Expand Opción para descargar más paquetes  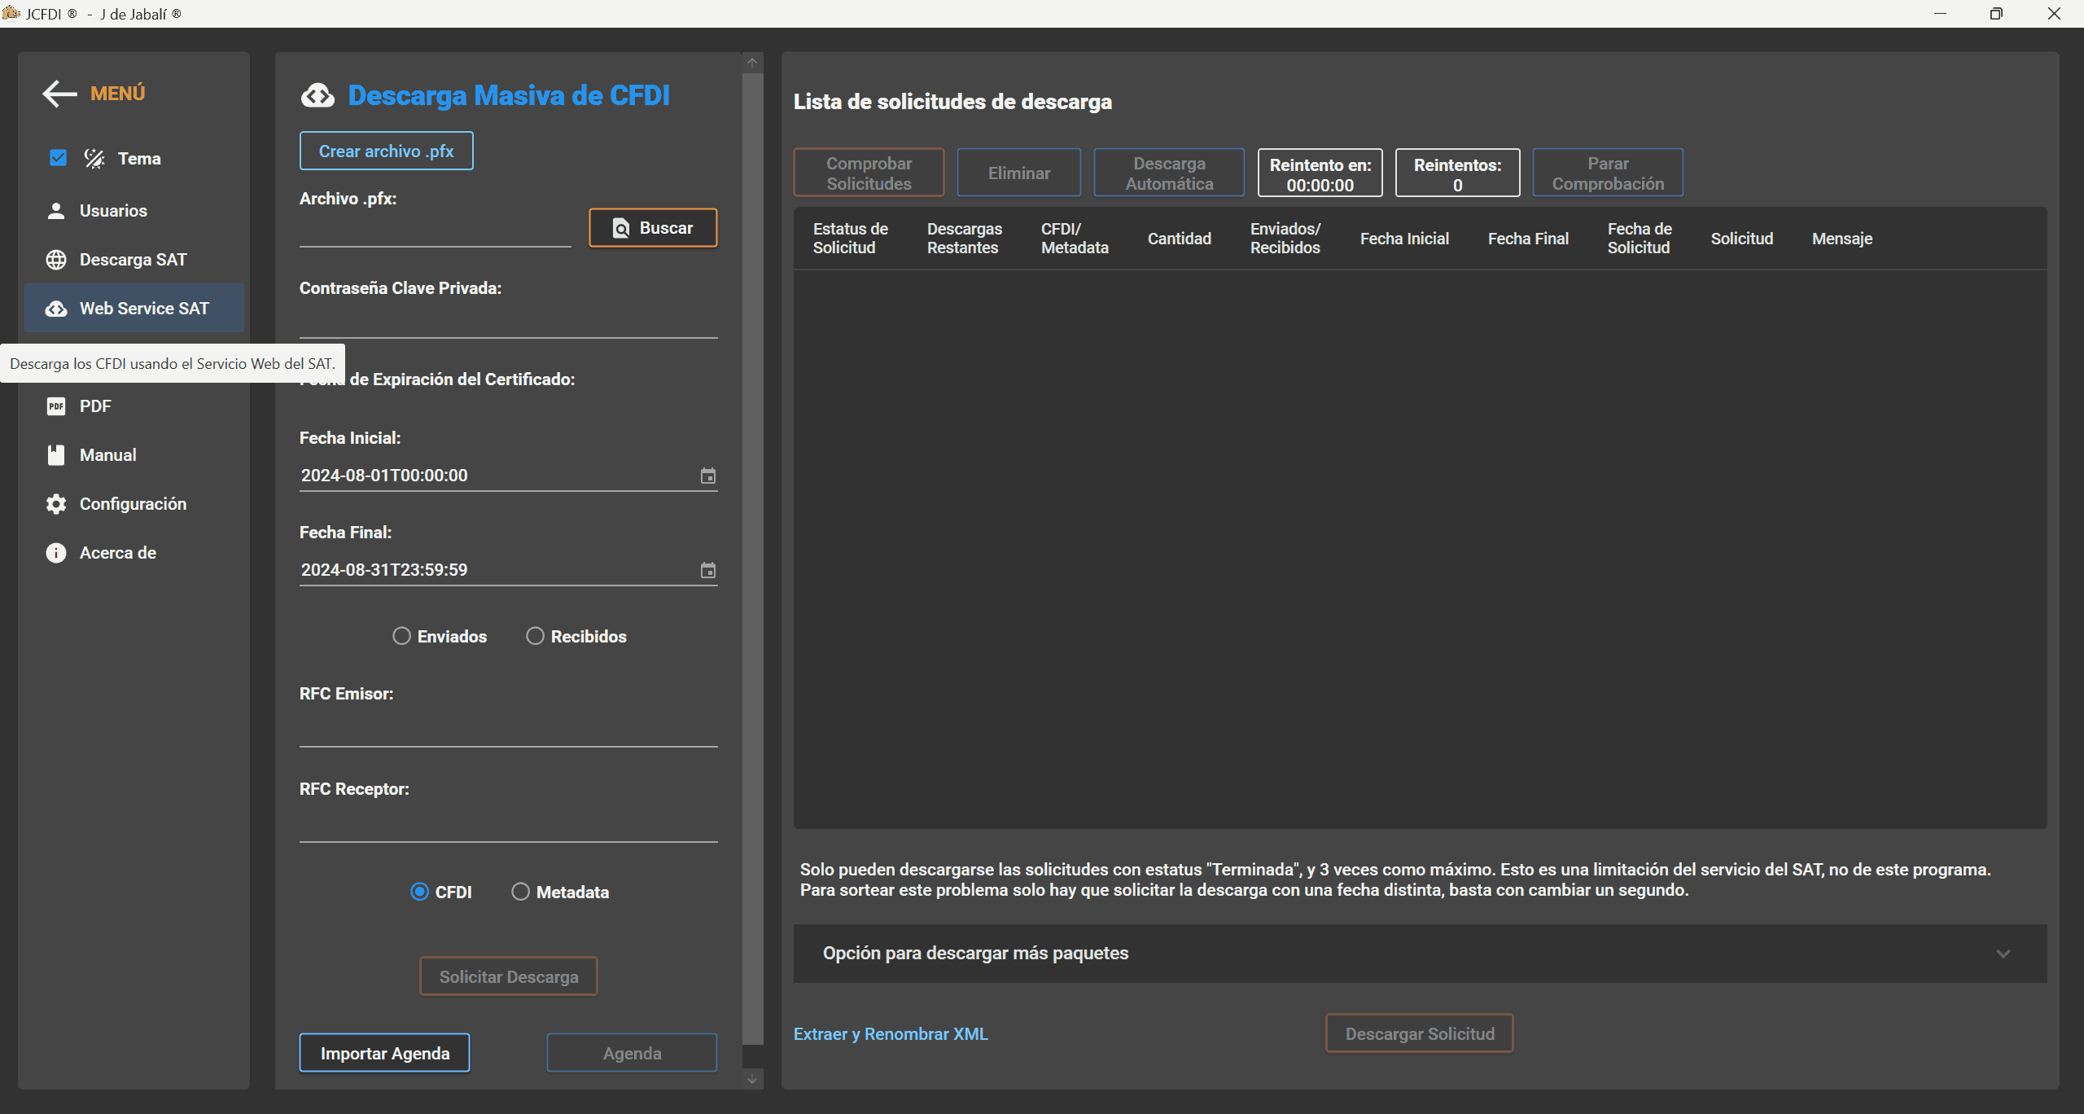(x=2003, y=954)
